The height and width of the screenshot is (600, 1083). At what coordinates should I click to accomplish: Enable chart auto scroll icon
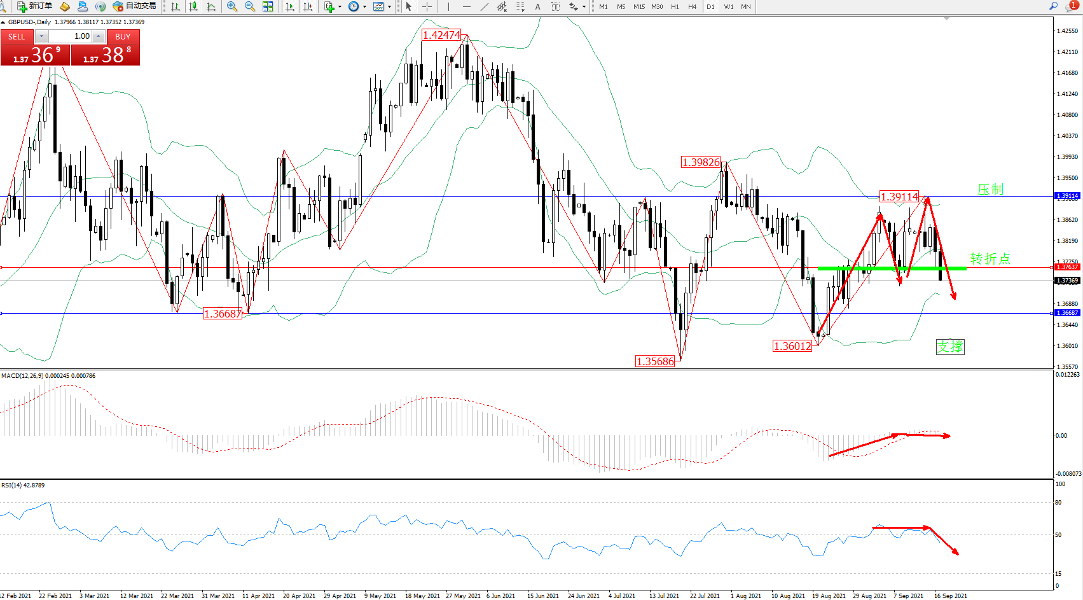[290, 6]
